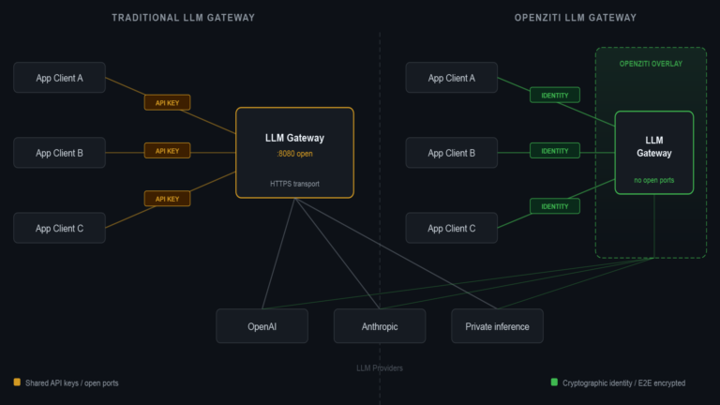The height and width of the screenshot is (405, 720).
Task: Click the IDENTITY badge on OpenZiti App Client A's line
Action: click(x=555, y=95)
